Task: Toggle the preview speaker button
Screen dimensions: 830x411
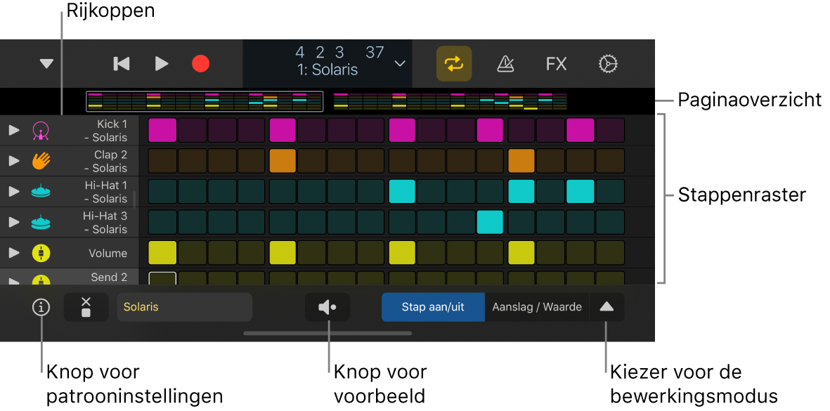Action: (328, 307)
